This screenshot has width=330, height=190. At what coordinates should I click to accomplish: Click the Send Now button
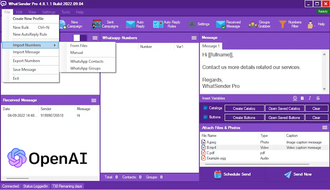coord(297,174)
